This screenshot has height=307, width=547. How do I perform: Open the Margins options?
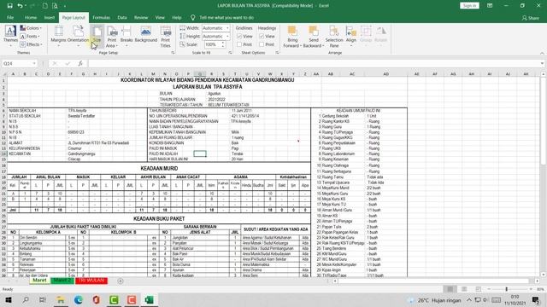tap(58, 36)
